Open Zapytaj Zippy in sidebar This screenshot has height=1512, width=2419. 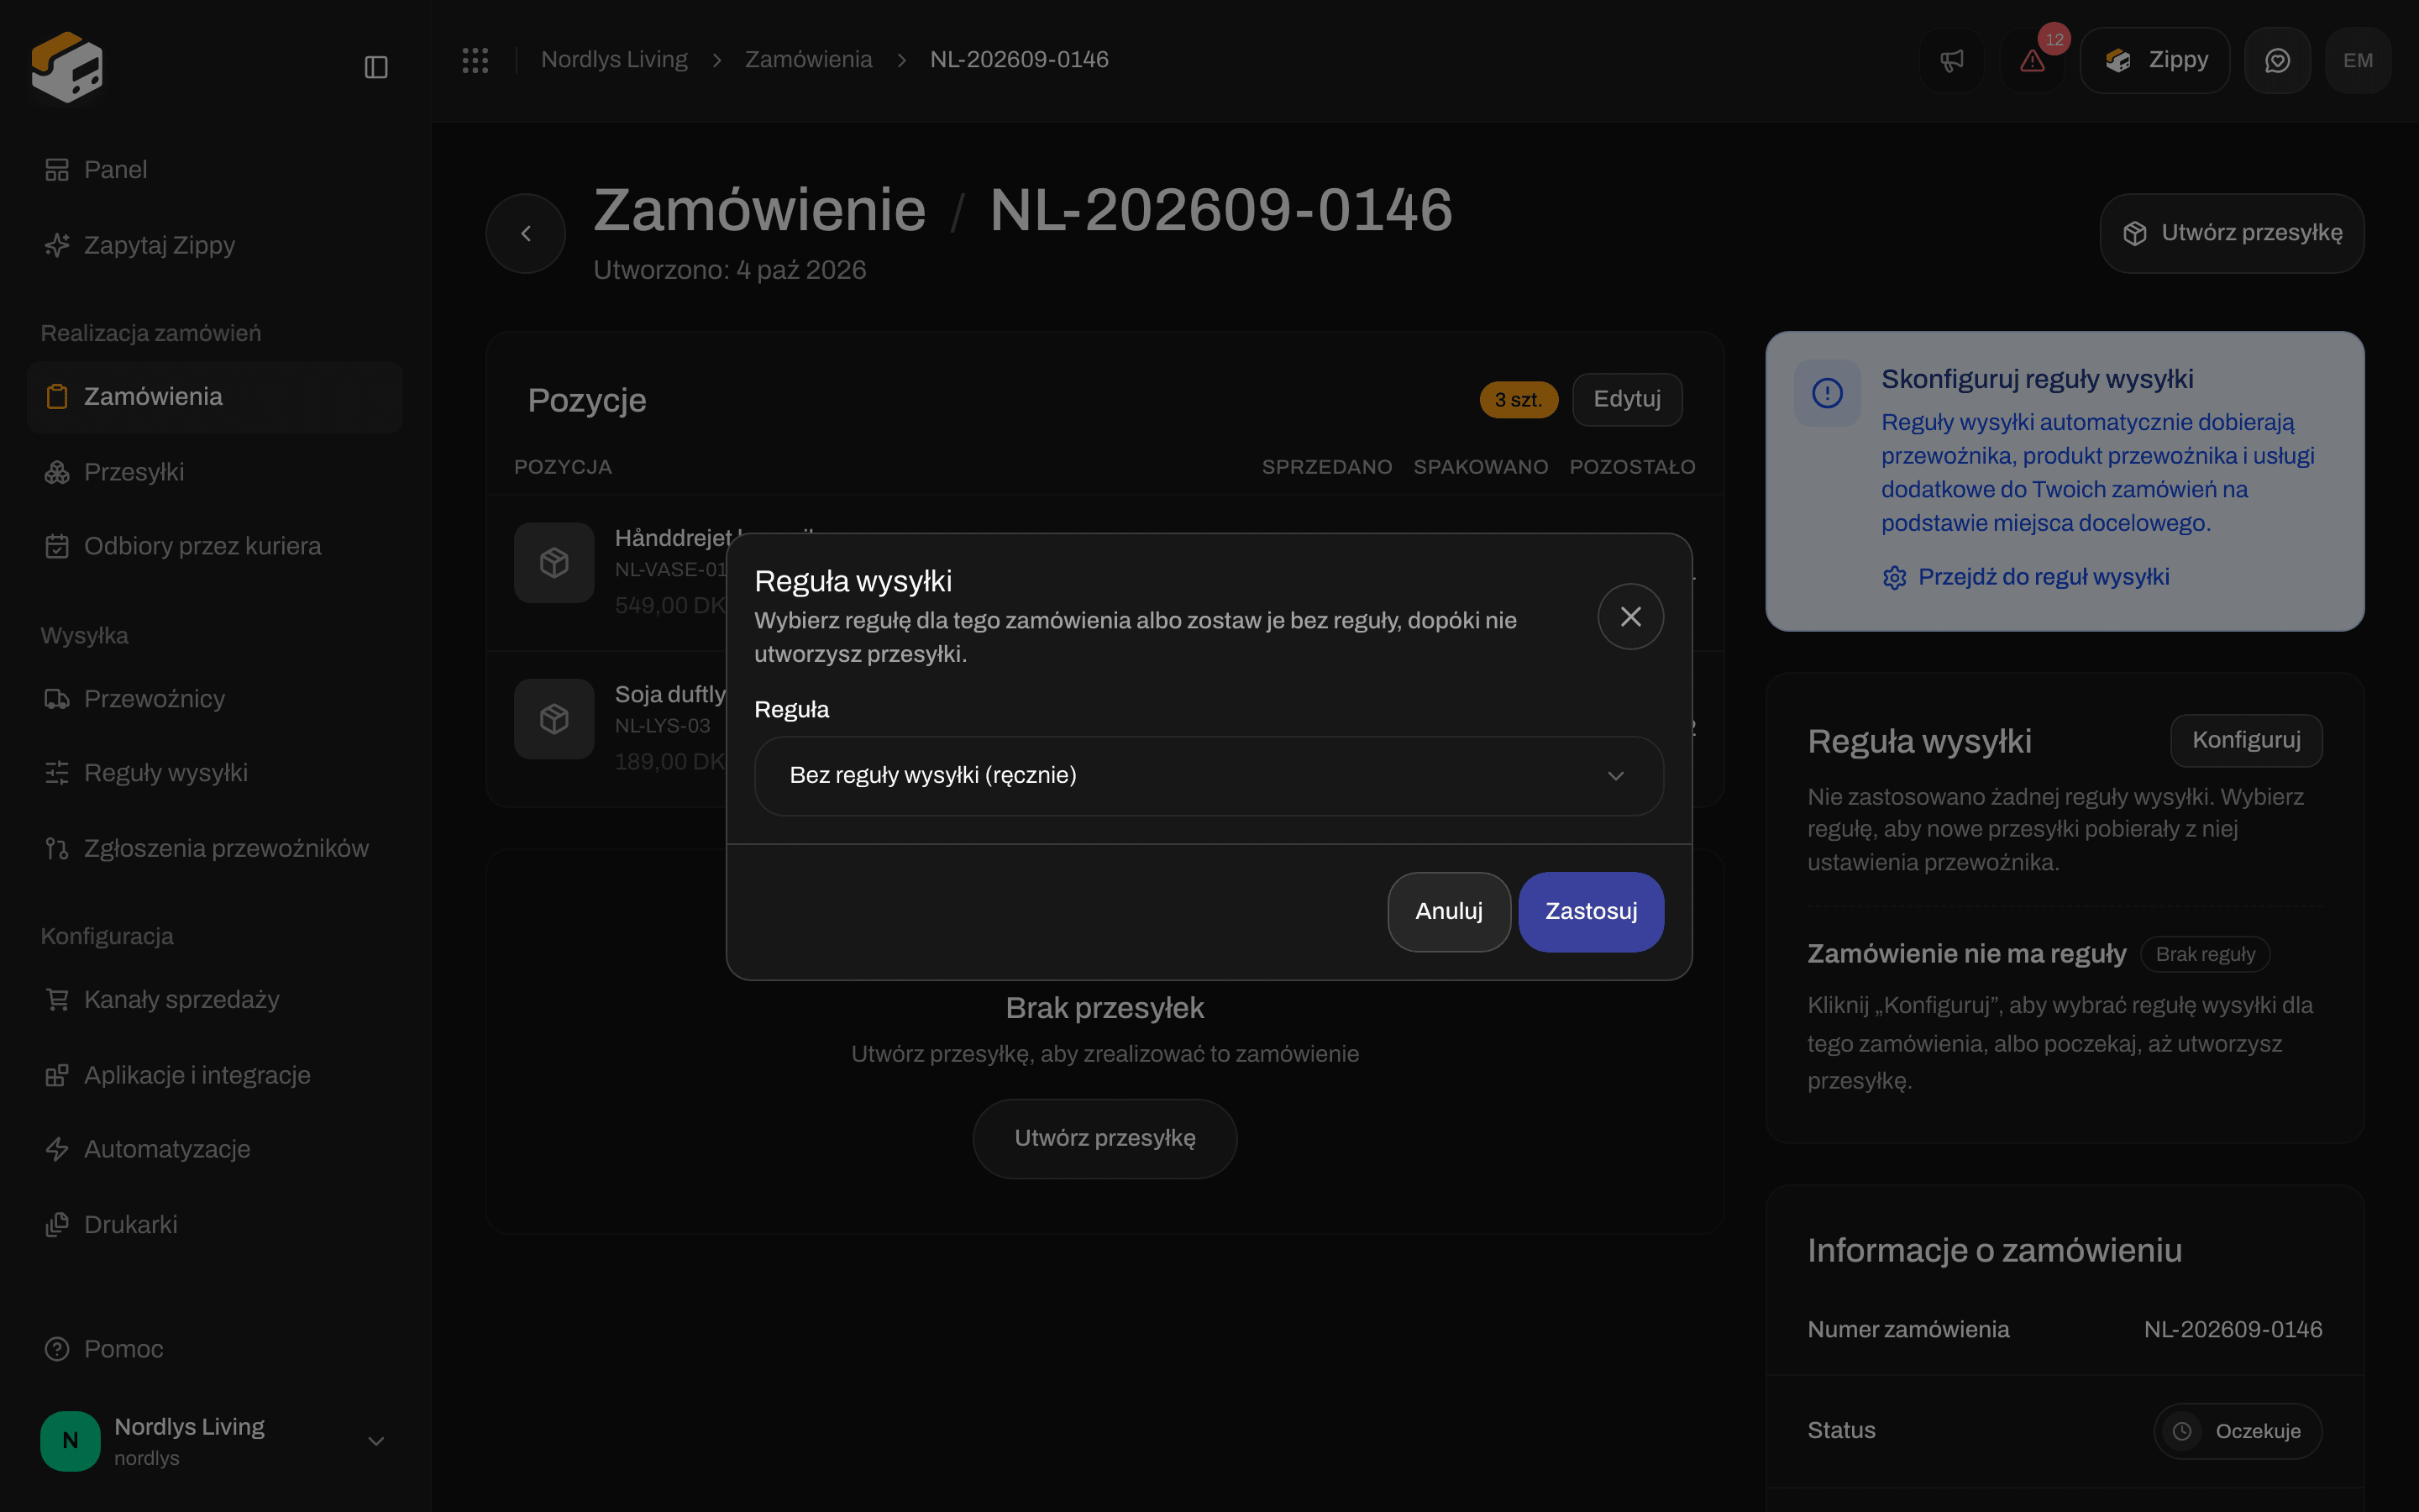[215, 245]
